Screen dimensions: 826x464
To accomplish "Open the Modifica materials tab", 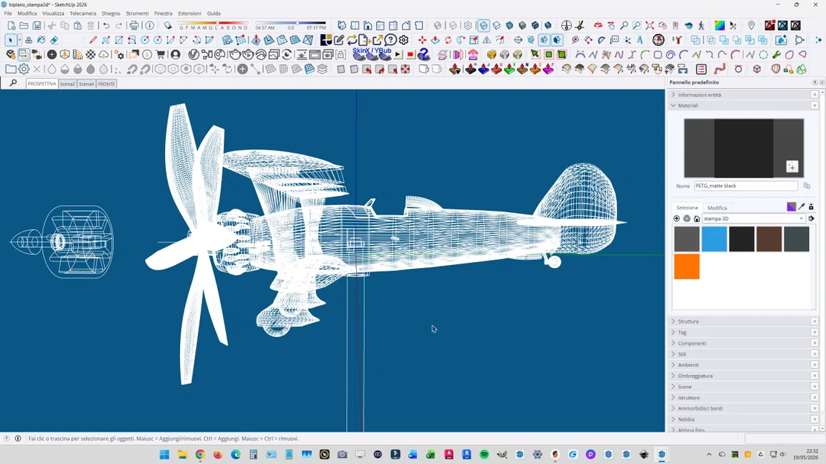I will pyautogui.click(x=717, y=208).
